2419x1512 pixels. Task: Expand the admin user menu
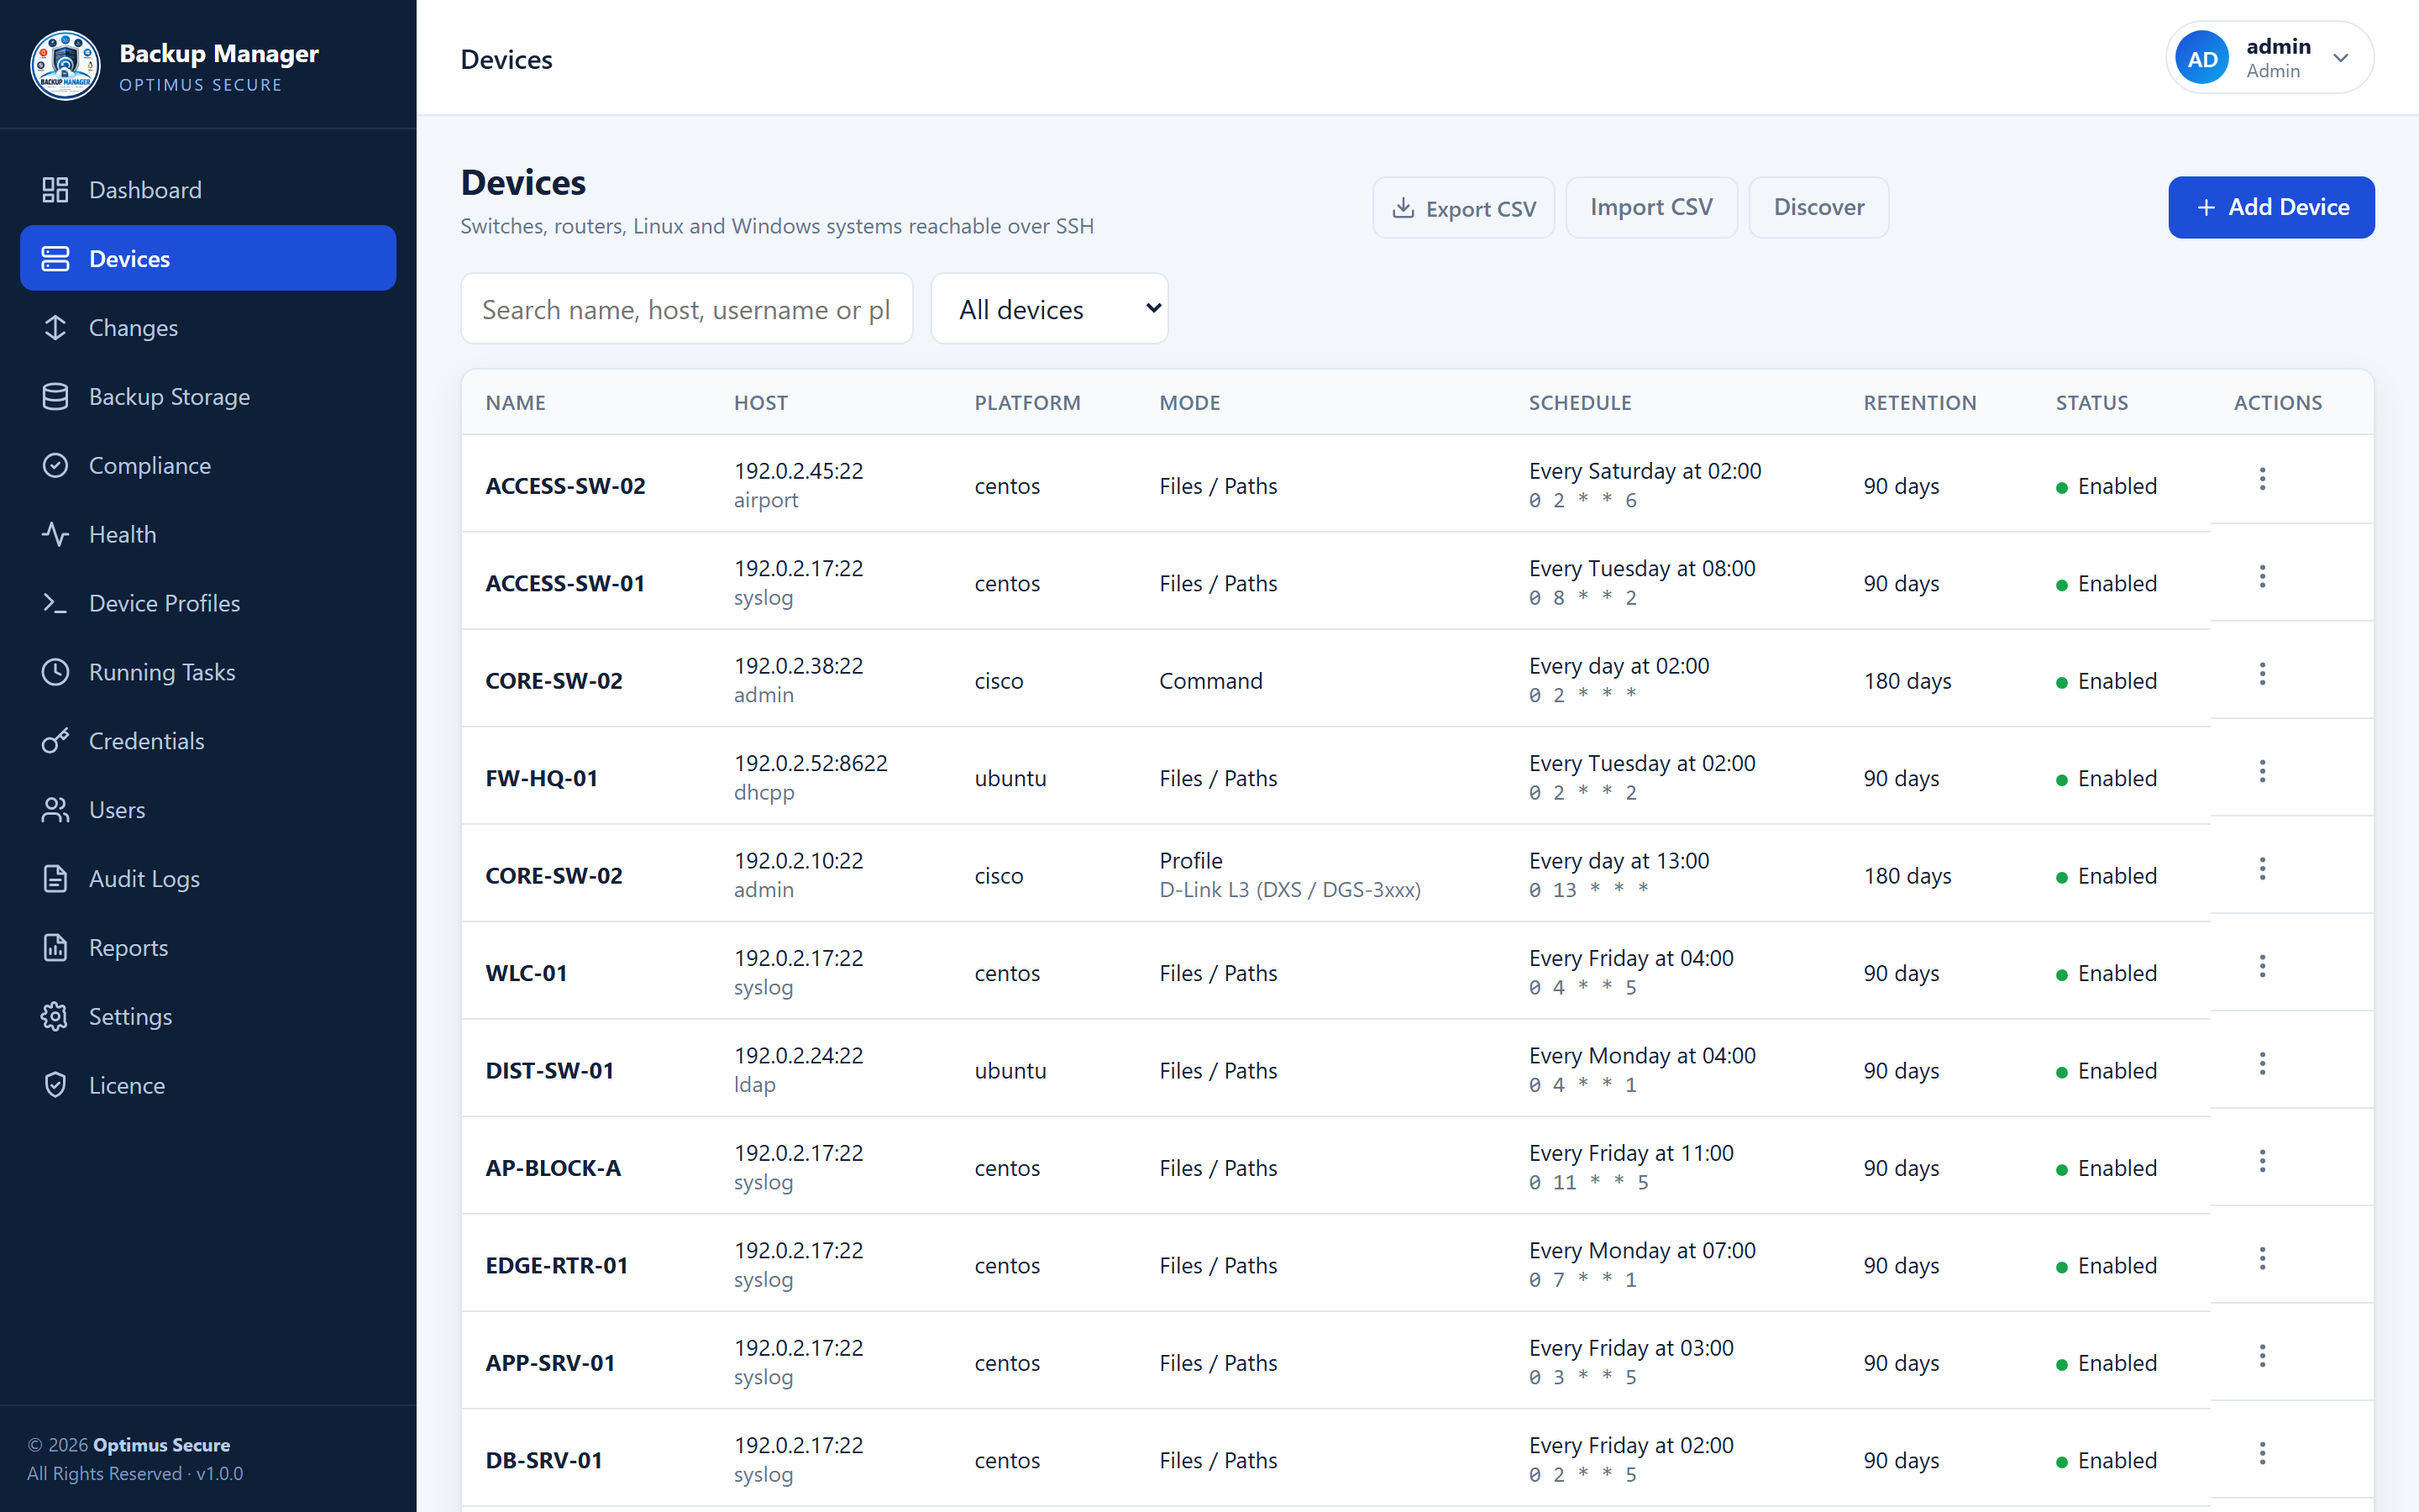tap(2270, 58)
